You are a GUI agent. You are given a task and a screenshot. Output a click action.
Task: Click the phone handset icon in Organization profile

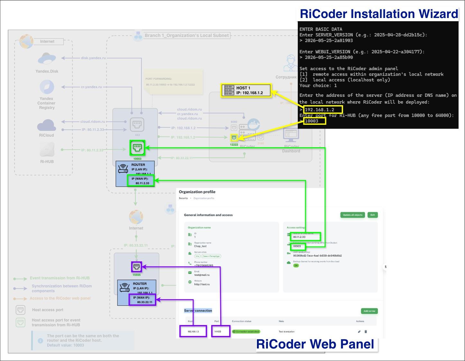(x=190, y=263)
